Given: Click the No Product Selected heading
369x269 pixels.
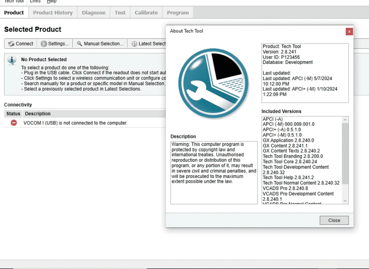Looking at the screenshot, I should [x=44, y=59].
